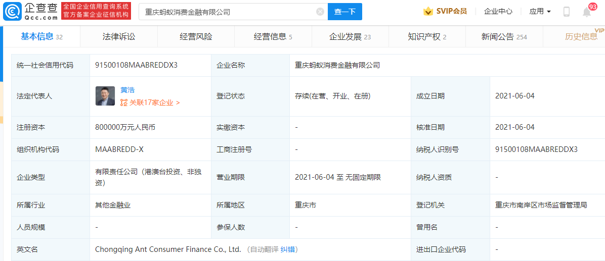Viewport: 605px width, 261px height.
Task: Click the 纠错 correction link
Action: point(288,249)
